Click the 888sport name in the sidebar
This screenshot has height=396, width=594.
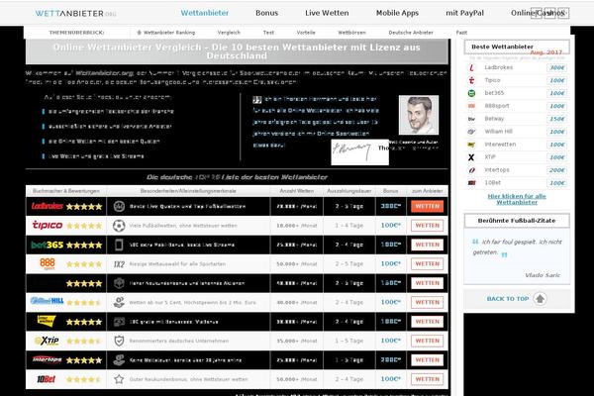(x=497, y=106)
